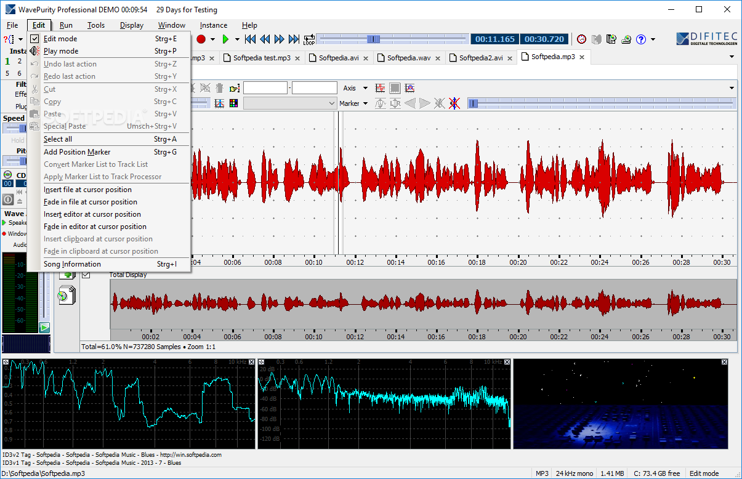Toggle Edit mode checkmark in Edit menu
Viewport: 742px width, 479px height.
point(34,39)
